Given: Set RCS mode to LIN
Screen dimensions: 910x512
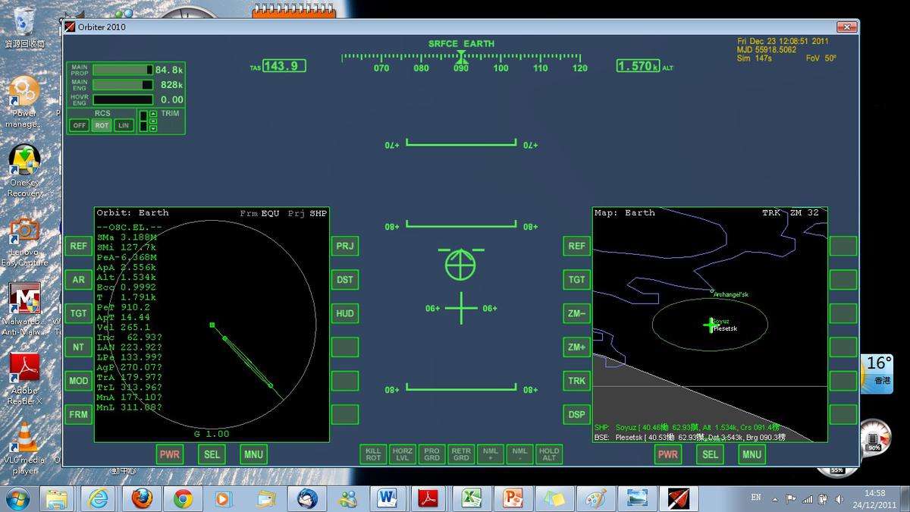Looking at the screenshot, I should pyautogui.click(x=124, y=125).
